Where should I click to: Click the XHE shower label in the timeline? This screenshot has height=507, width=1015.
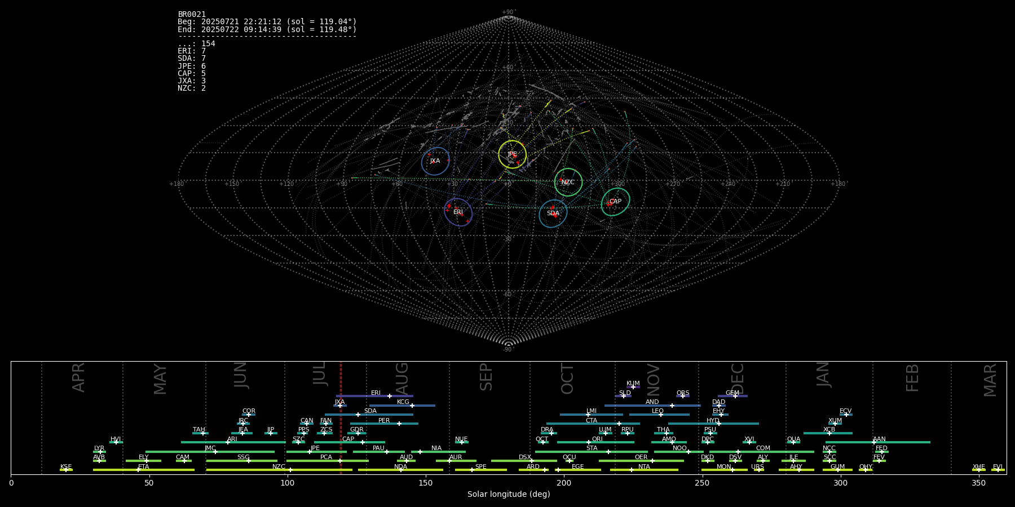coord(979,467)
